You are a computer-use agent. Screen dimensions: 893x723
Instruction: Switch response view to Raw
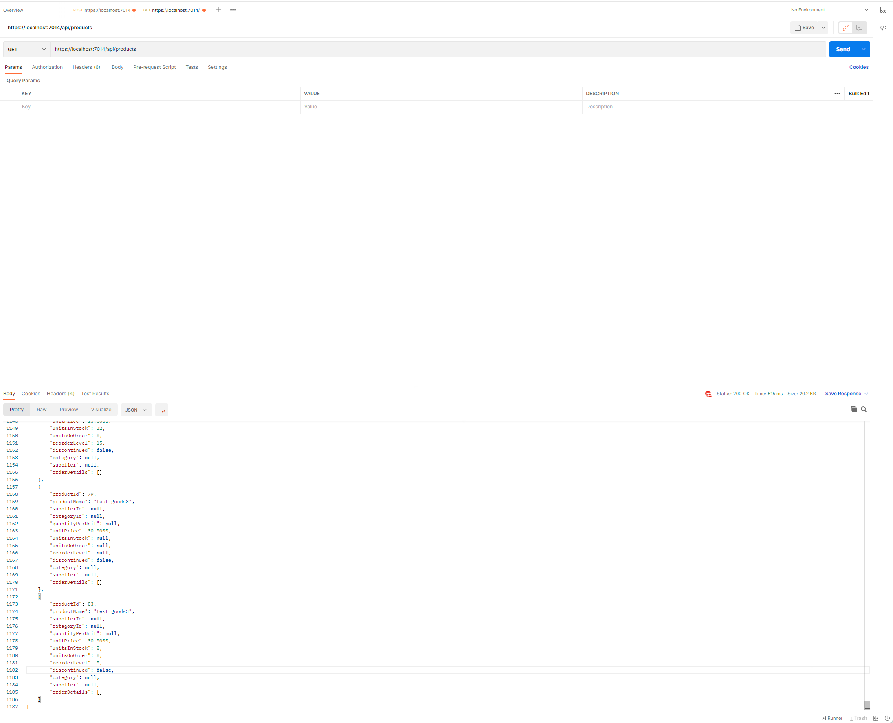pos(41,410)
